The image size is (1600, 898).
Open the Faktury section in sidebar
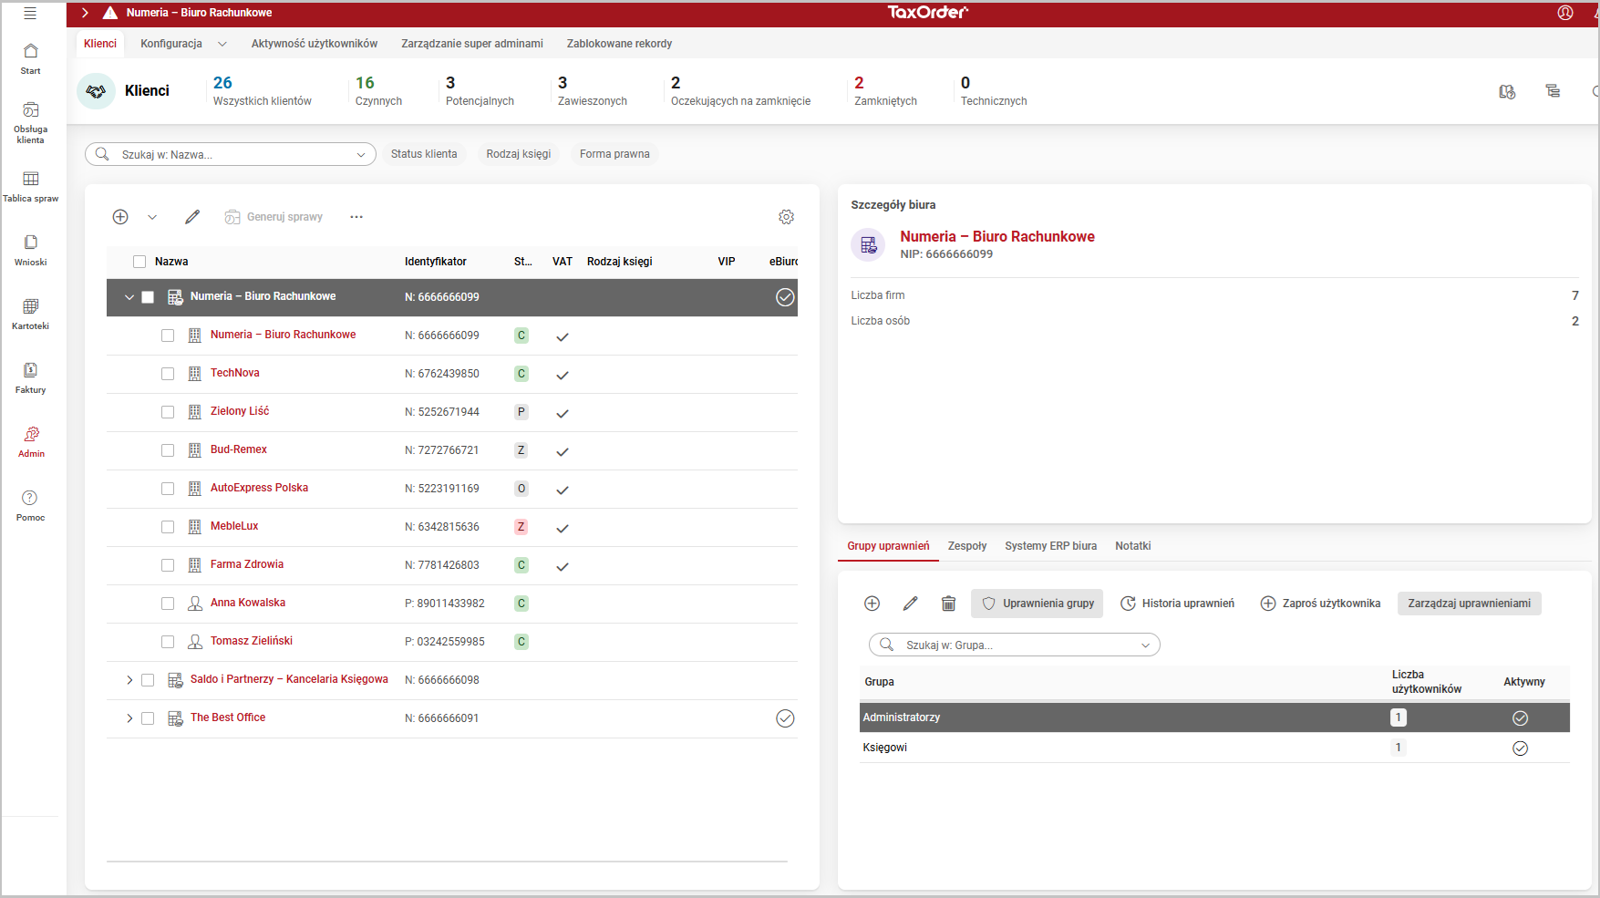pyautogui.click(x=30, y=377)
